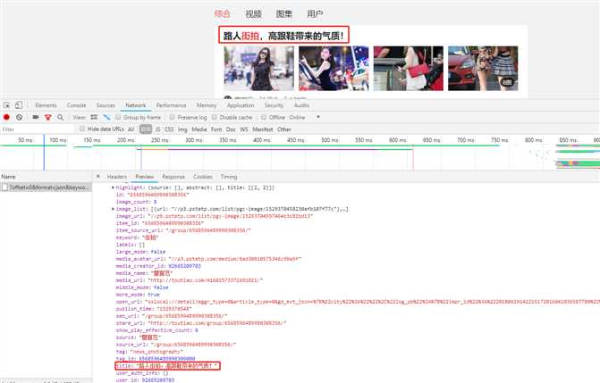
Task: Toggle the waterfall overview icon
Action: click(x=106, y=117)
